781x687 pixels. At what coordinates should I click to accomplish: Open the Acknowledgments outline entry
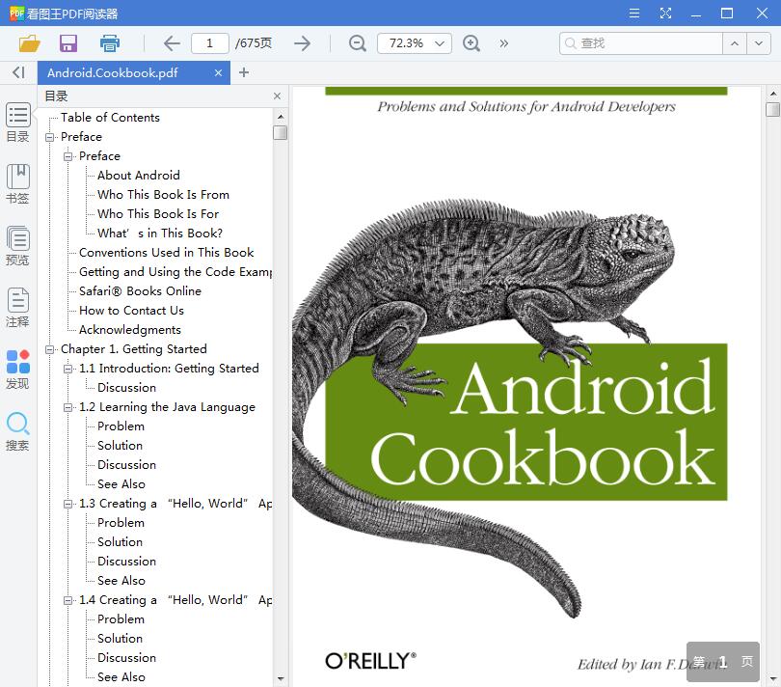130,330
